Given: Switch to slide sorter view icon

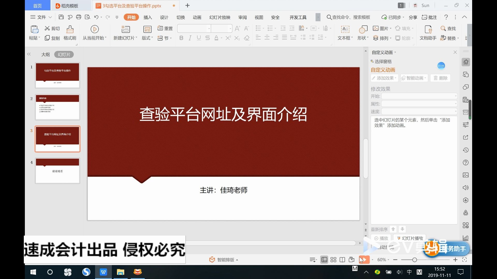Looking at the screenshot, I should point(333,260).
